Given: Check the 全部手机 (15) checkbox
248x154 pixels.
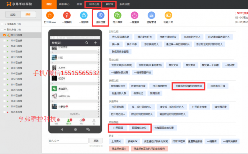Looking at the screenshot, I should tap(2, 24).
